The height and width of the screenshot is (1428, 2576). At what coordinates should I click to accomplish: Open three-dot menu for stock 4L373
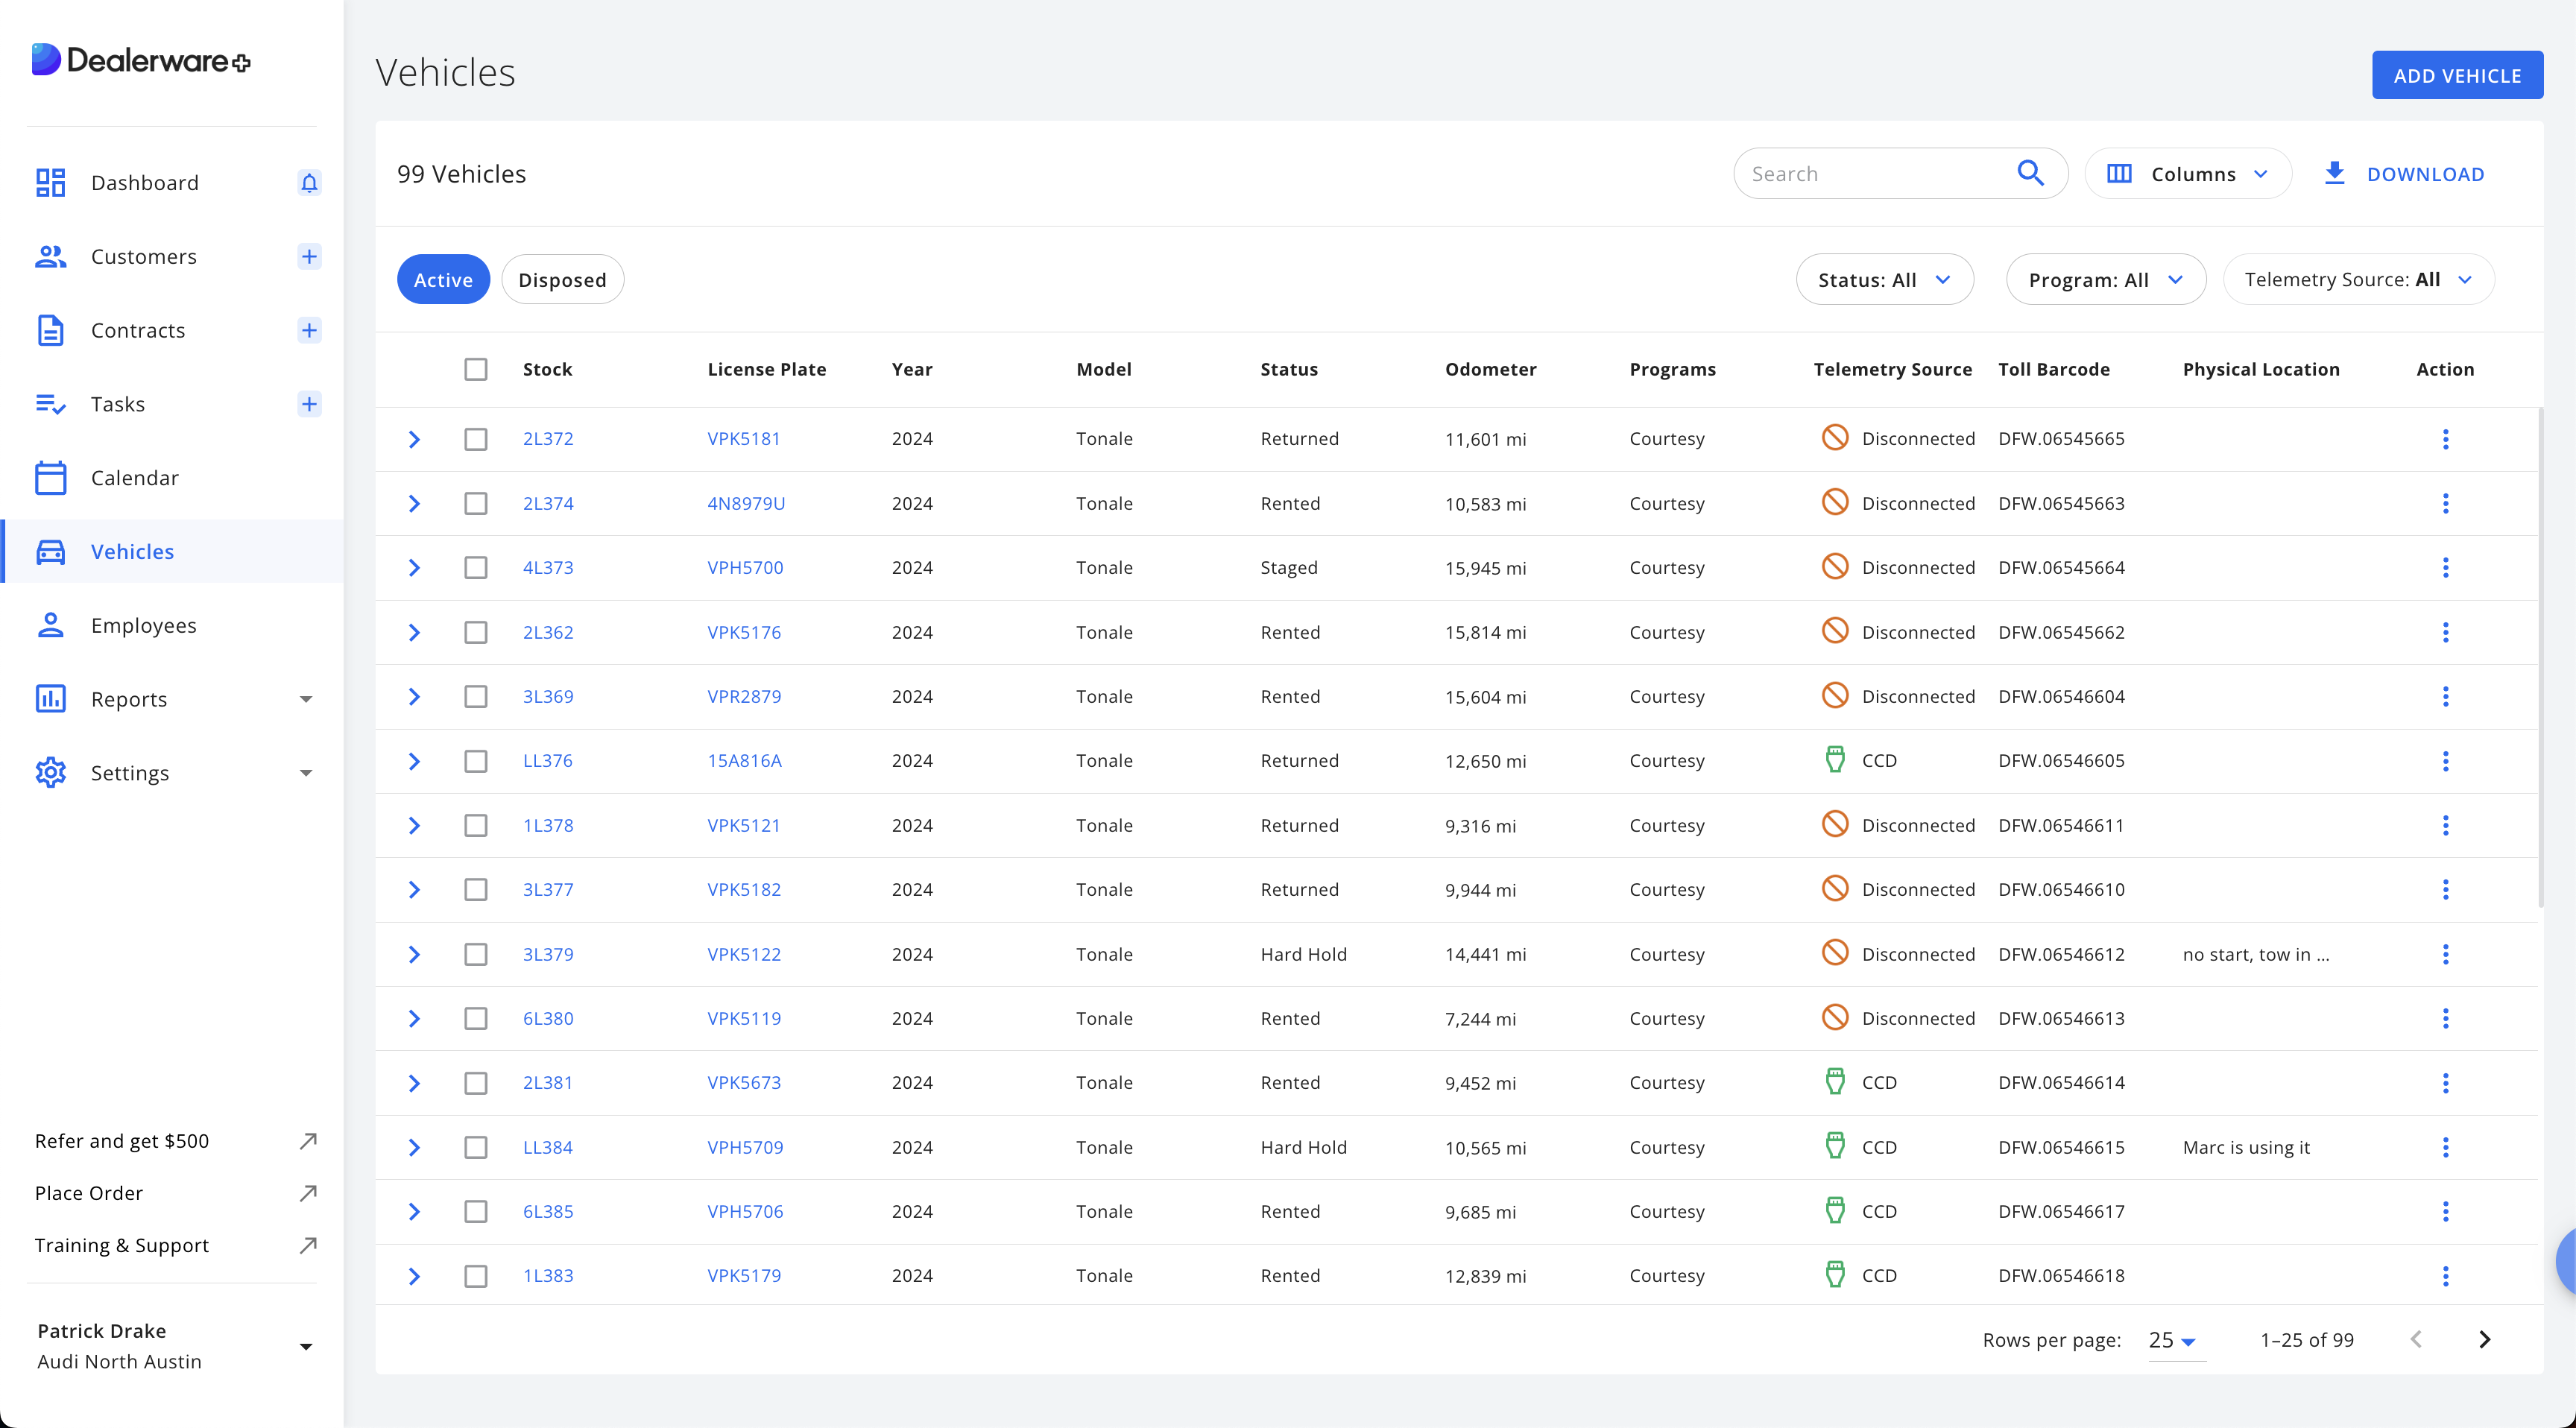(2445, 568)
